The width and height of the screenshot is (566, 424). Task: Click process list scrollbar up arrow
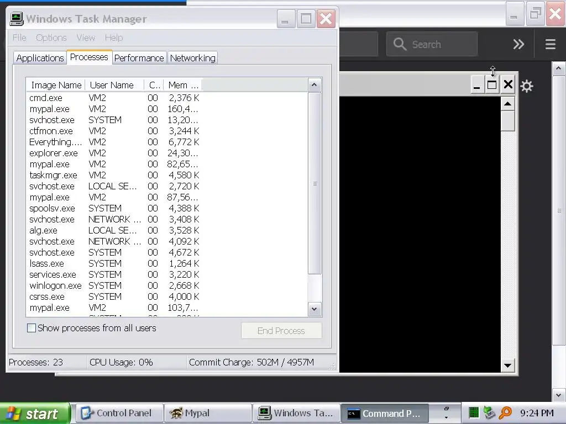click(315, 85)
